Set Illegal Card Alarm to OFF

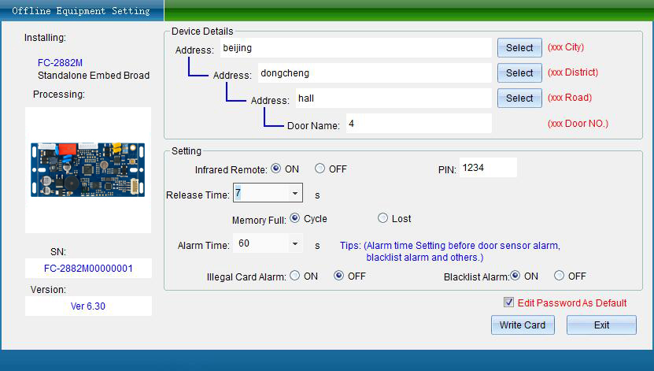(339, 276)
